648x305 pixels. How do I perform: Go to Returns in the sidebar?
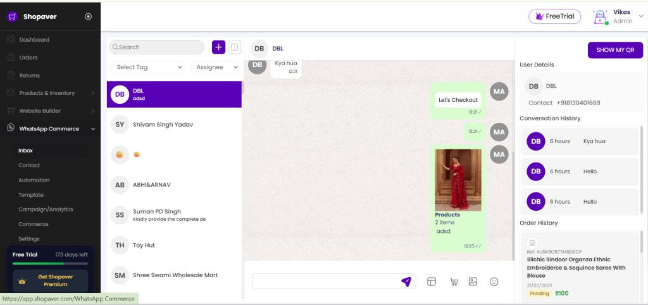point(29,75)
